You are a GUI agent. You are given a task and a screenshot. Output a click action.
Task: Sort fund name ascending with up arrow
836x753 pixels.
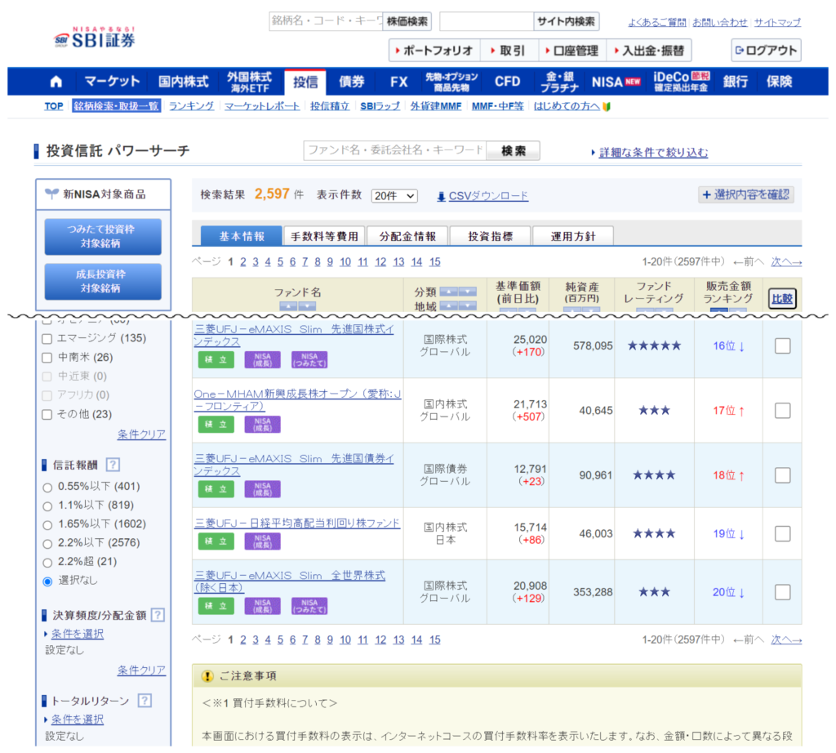(x=287, y=305)
